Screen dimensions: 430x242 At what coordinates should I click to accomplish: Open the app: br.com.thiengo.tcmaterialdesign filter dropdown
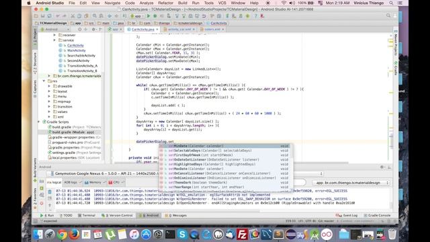tap(351, 183)
